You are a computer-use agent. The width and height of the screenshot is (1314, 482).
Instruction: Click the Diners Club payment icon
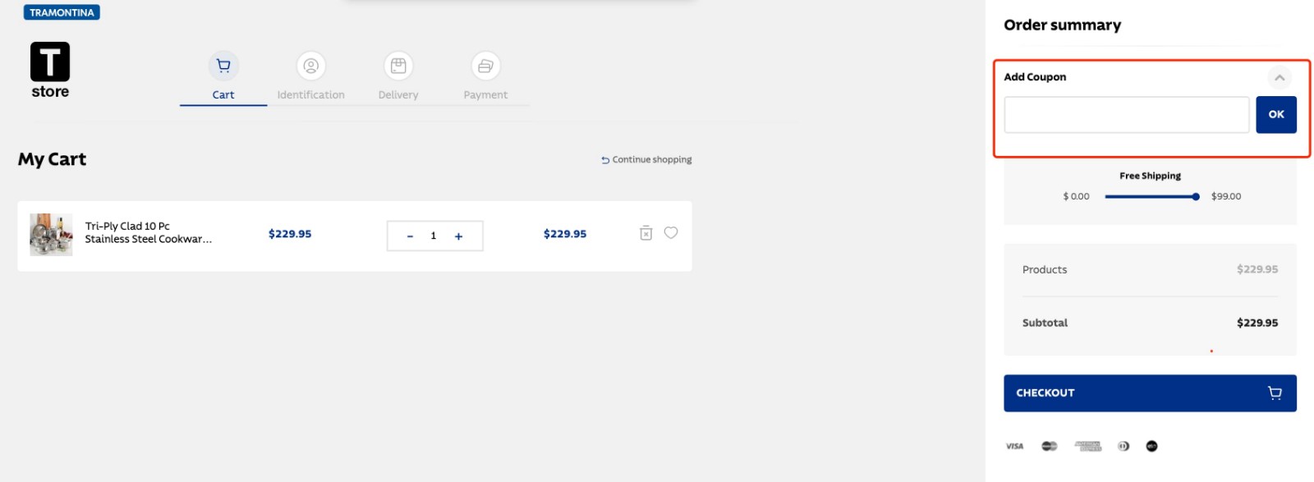click(x=1123, y=446)
